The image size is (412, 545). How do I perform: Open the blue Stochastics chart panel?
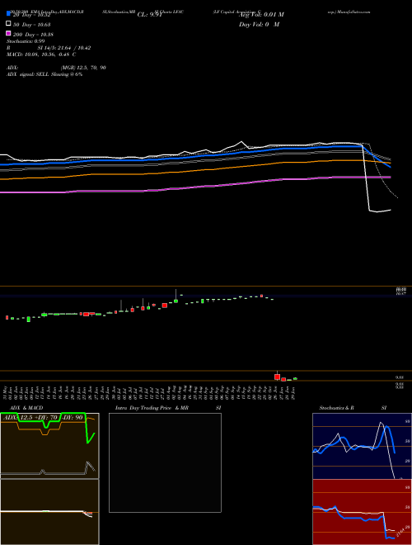tap(362, 446)
